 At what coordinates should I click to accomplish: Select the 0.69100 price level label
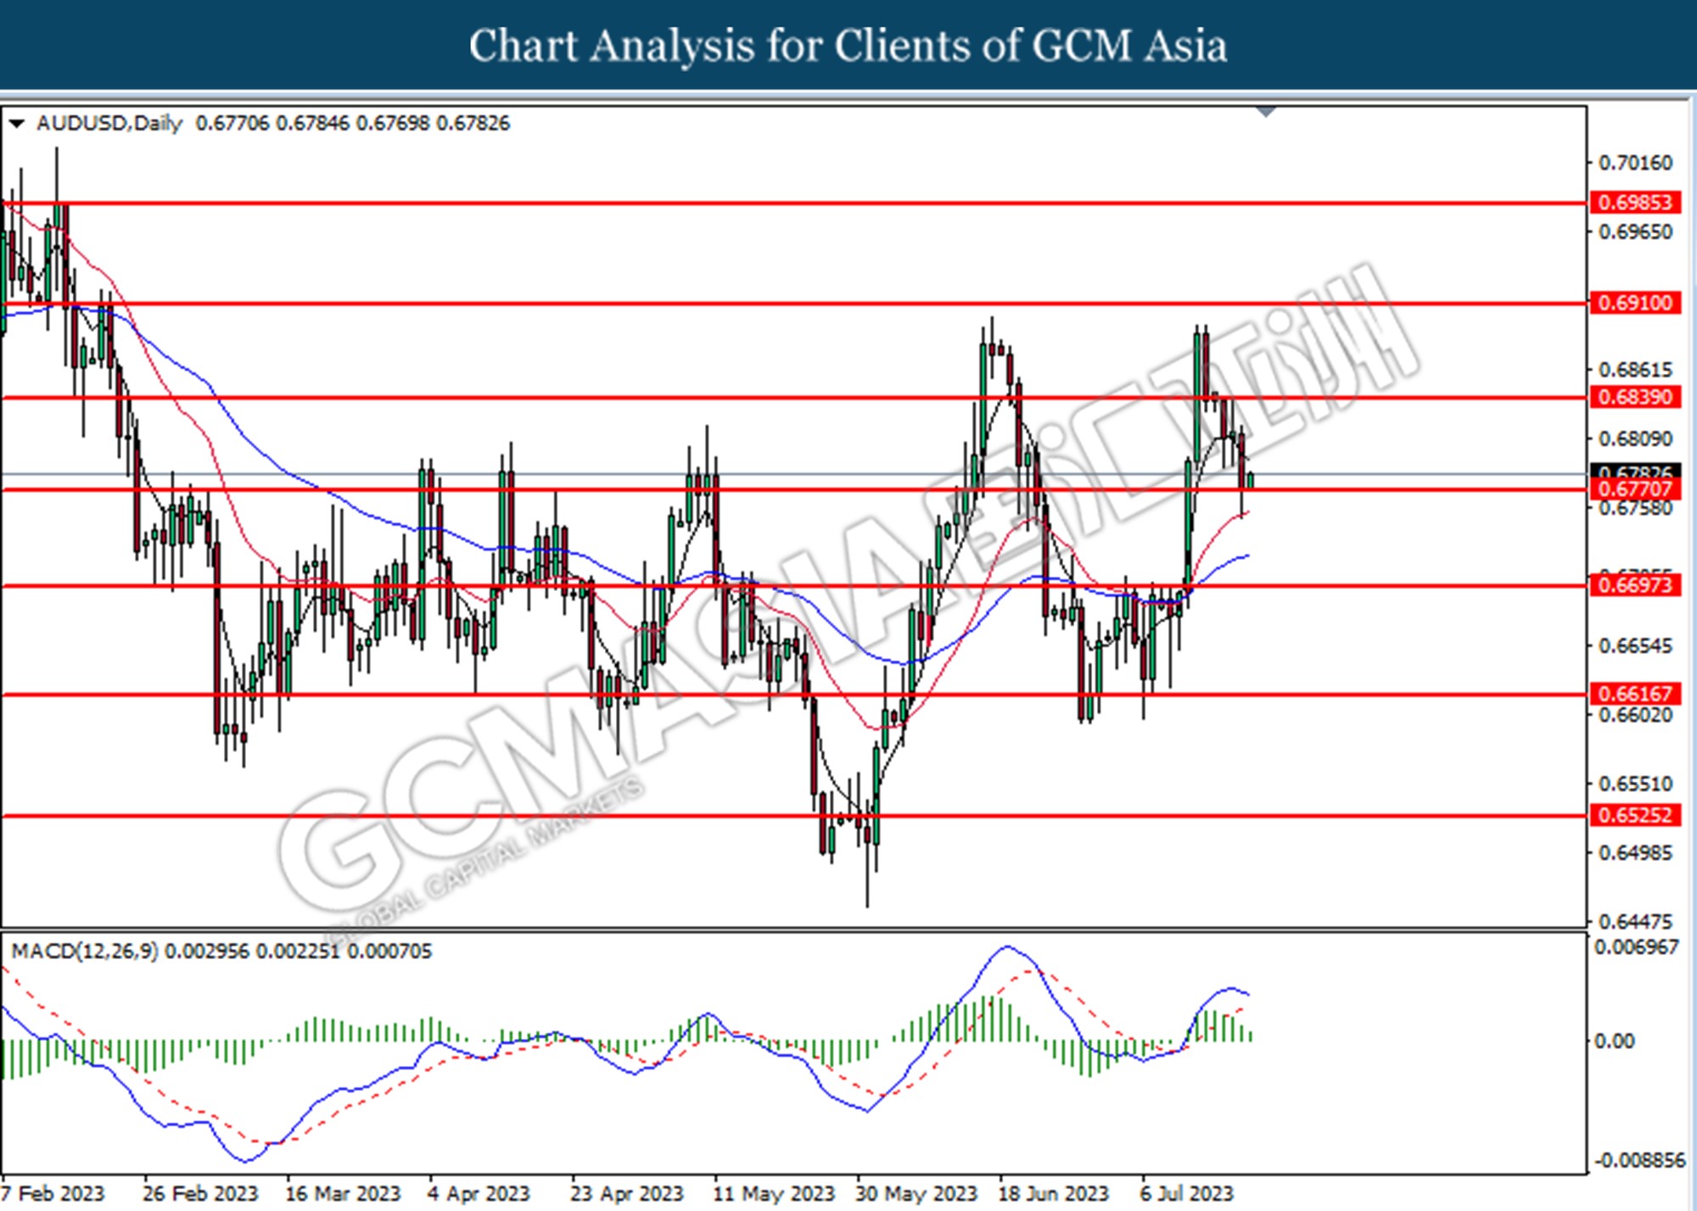click(x=1634, y=303)
